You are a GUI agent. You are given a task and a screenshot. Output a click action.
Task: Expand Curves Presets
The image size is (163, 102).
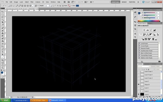[x=140, y=46]
